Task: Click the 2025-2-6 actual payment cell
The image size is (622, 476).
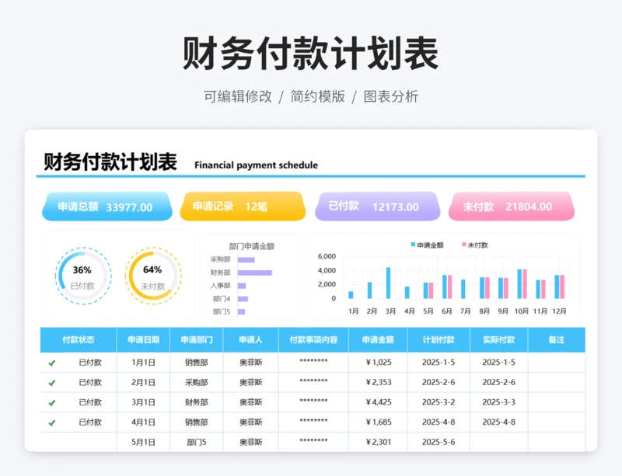Action: tap(498, 382)
